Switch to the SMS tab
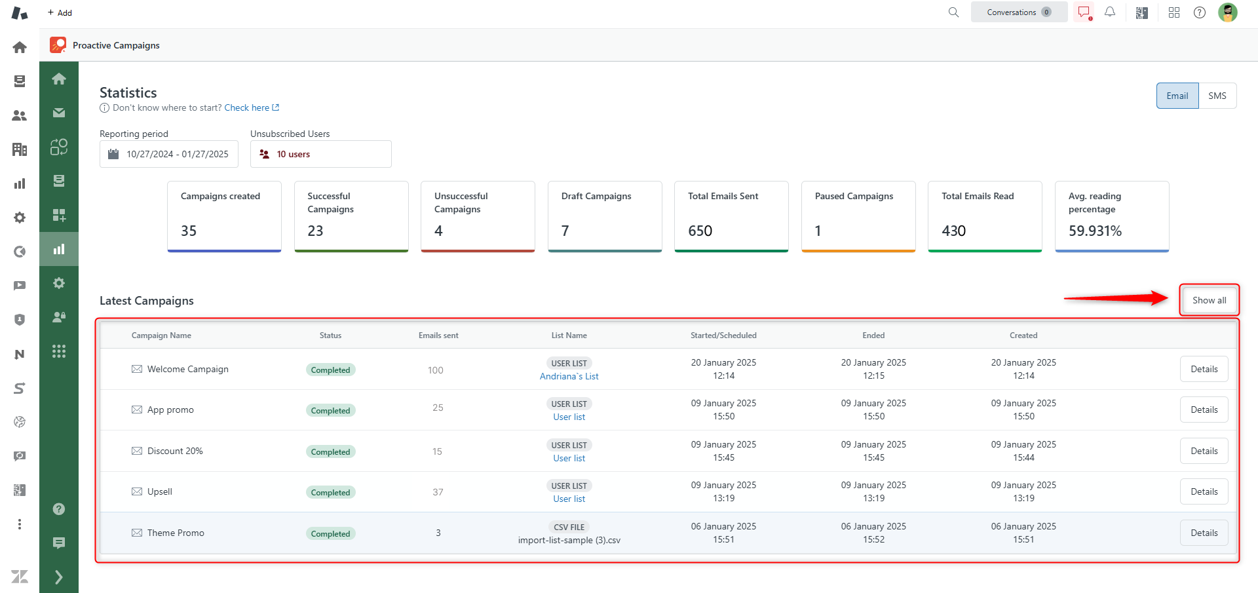This screenshot has width=1258, height=593. click(1217, 96)
